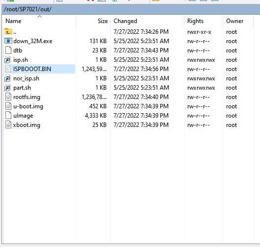The width and height of the screenshot is (260, 247).
Task: Click the nor_isp.sh symlink icon
Action: click(x=8, y=78)
